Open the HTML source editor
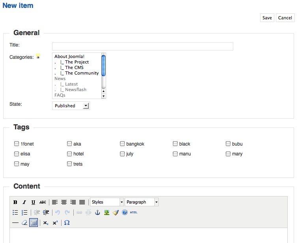Image resolution: width=298 pixels, height=243 pixels. pyautogui.click(x=133, y=212)
